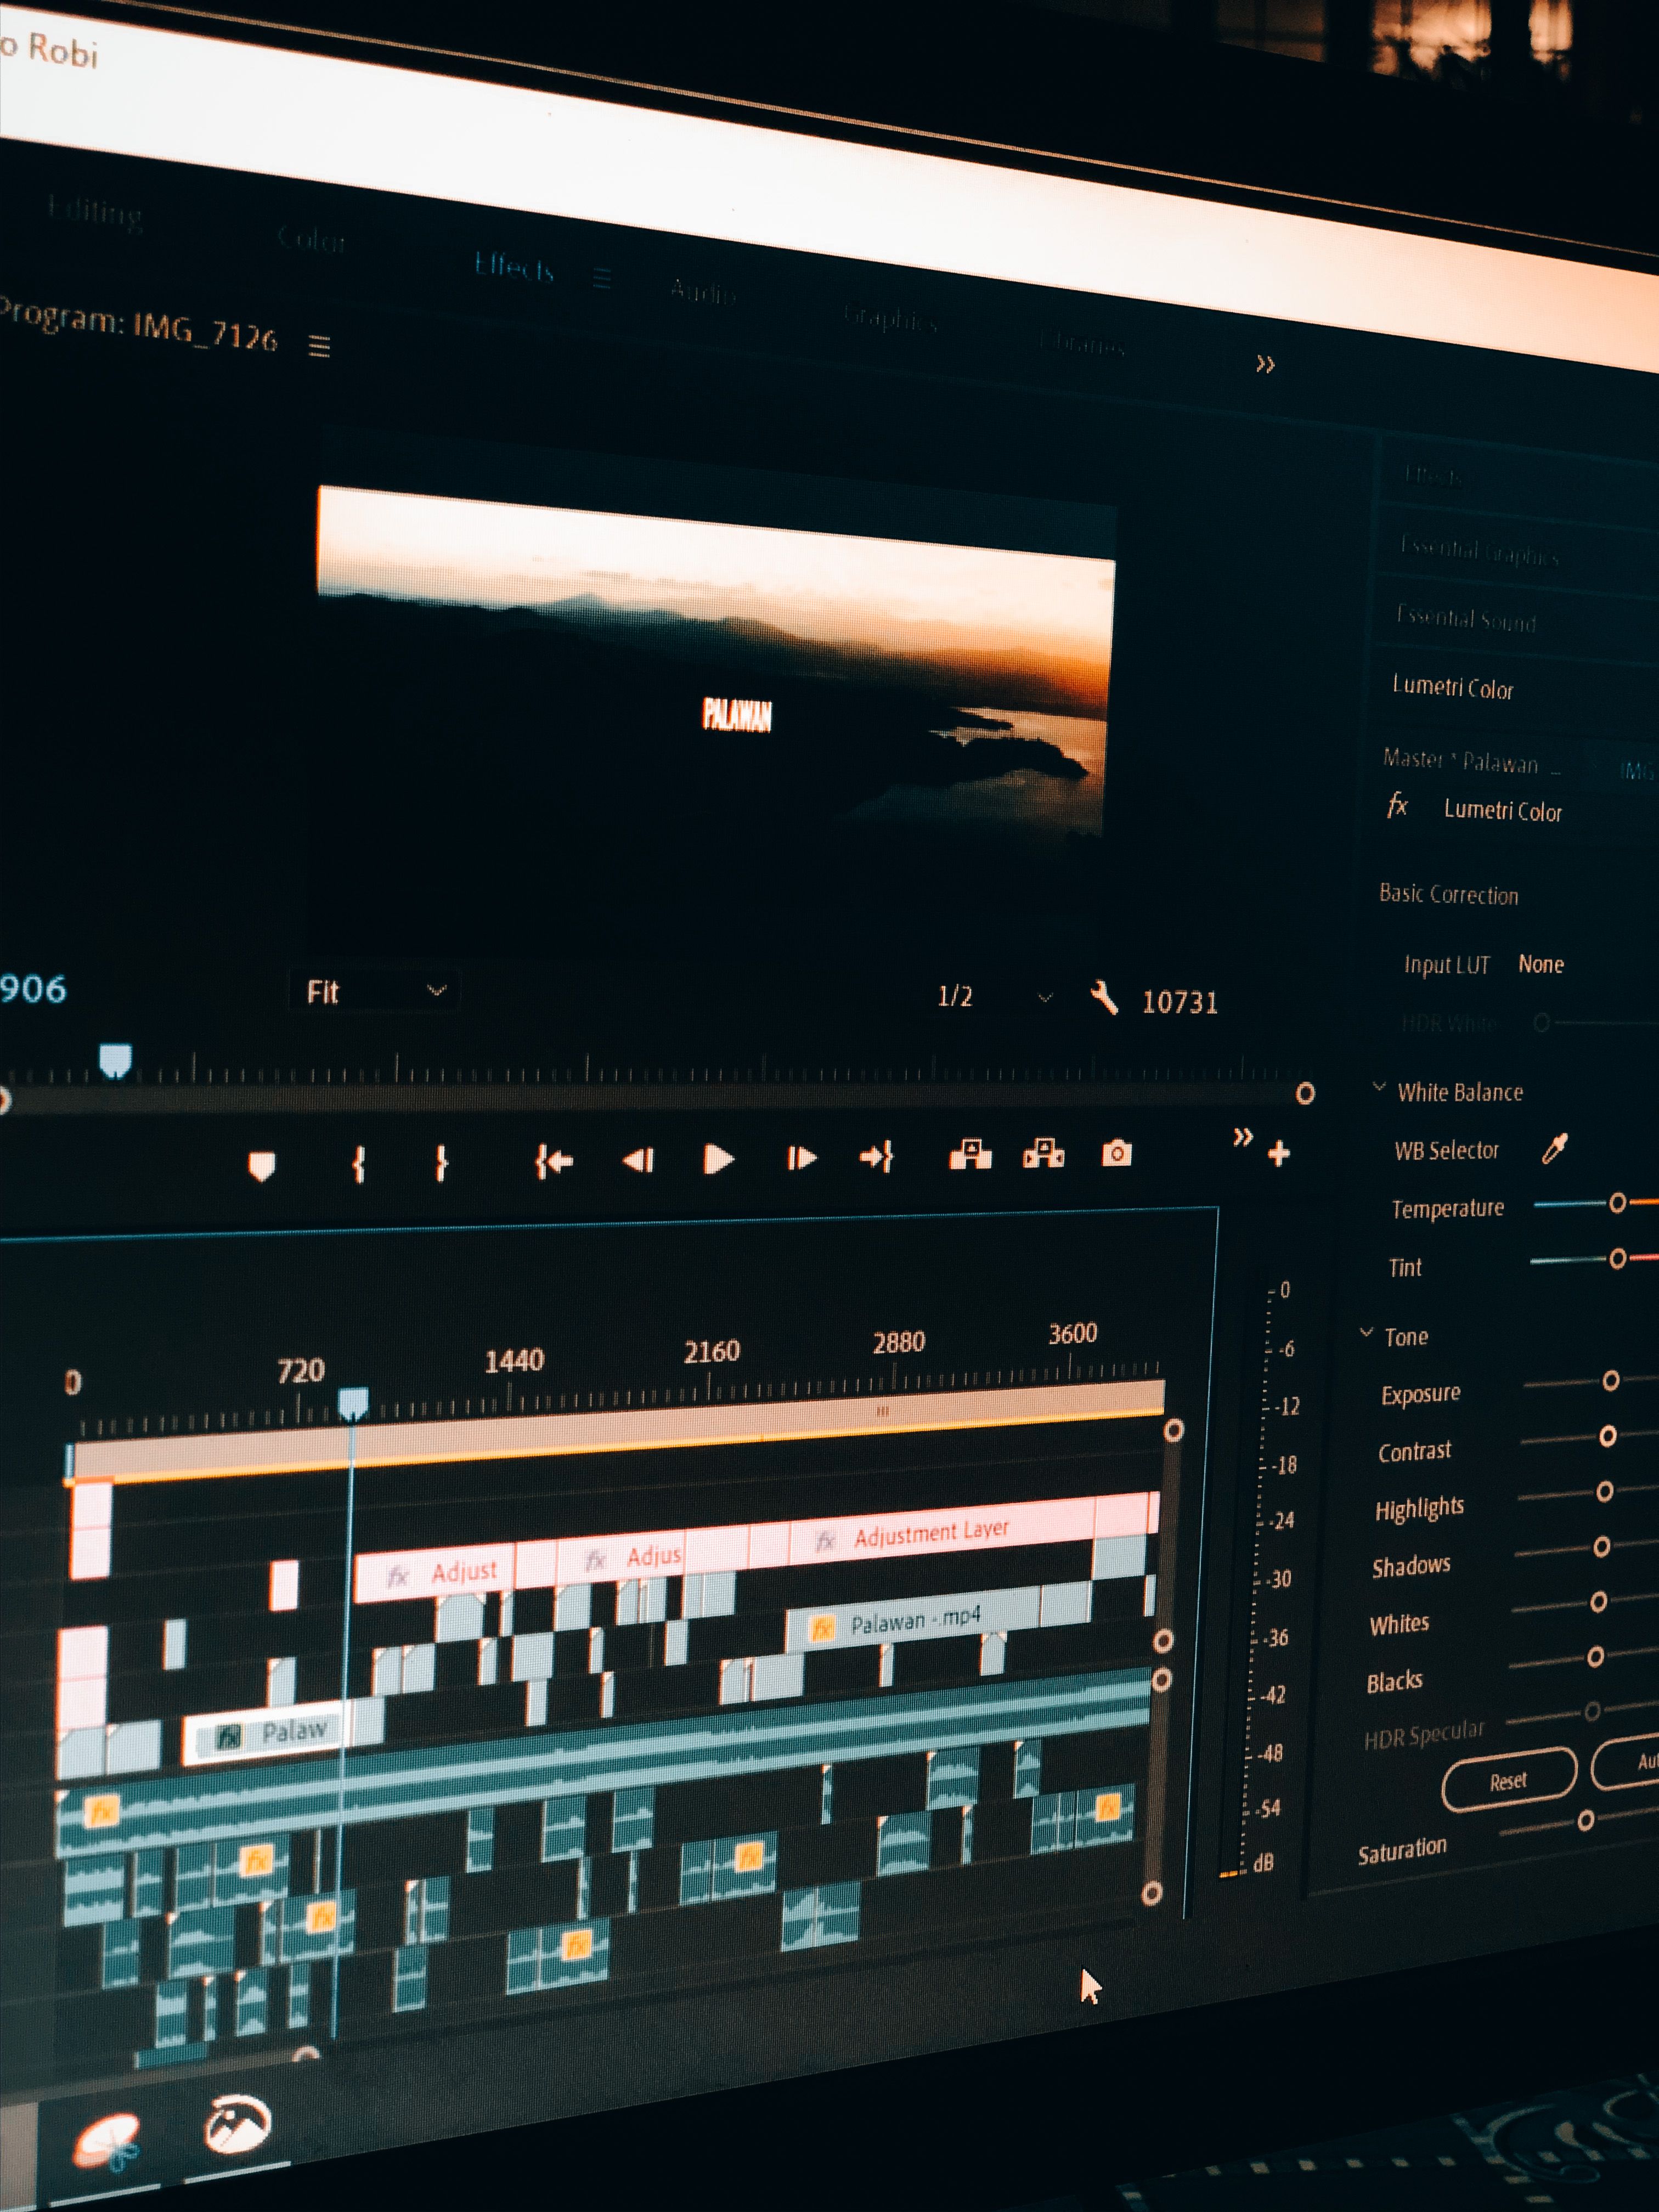
Task: Open the Effects panel on the right
Action: point(1433,475)
